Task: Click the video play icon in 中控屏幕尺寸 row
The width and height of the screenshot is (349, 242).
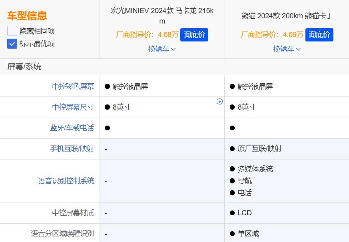Action: 219,101
